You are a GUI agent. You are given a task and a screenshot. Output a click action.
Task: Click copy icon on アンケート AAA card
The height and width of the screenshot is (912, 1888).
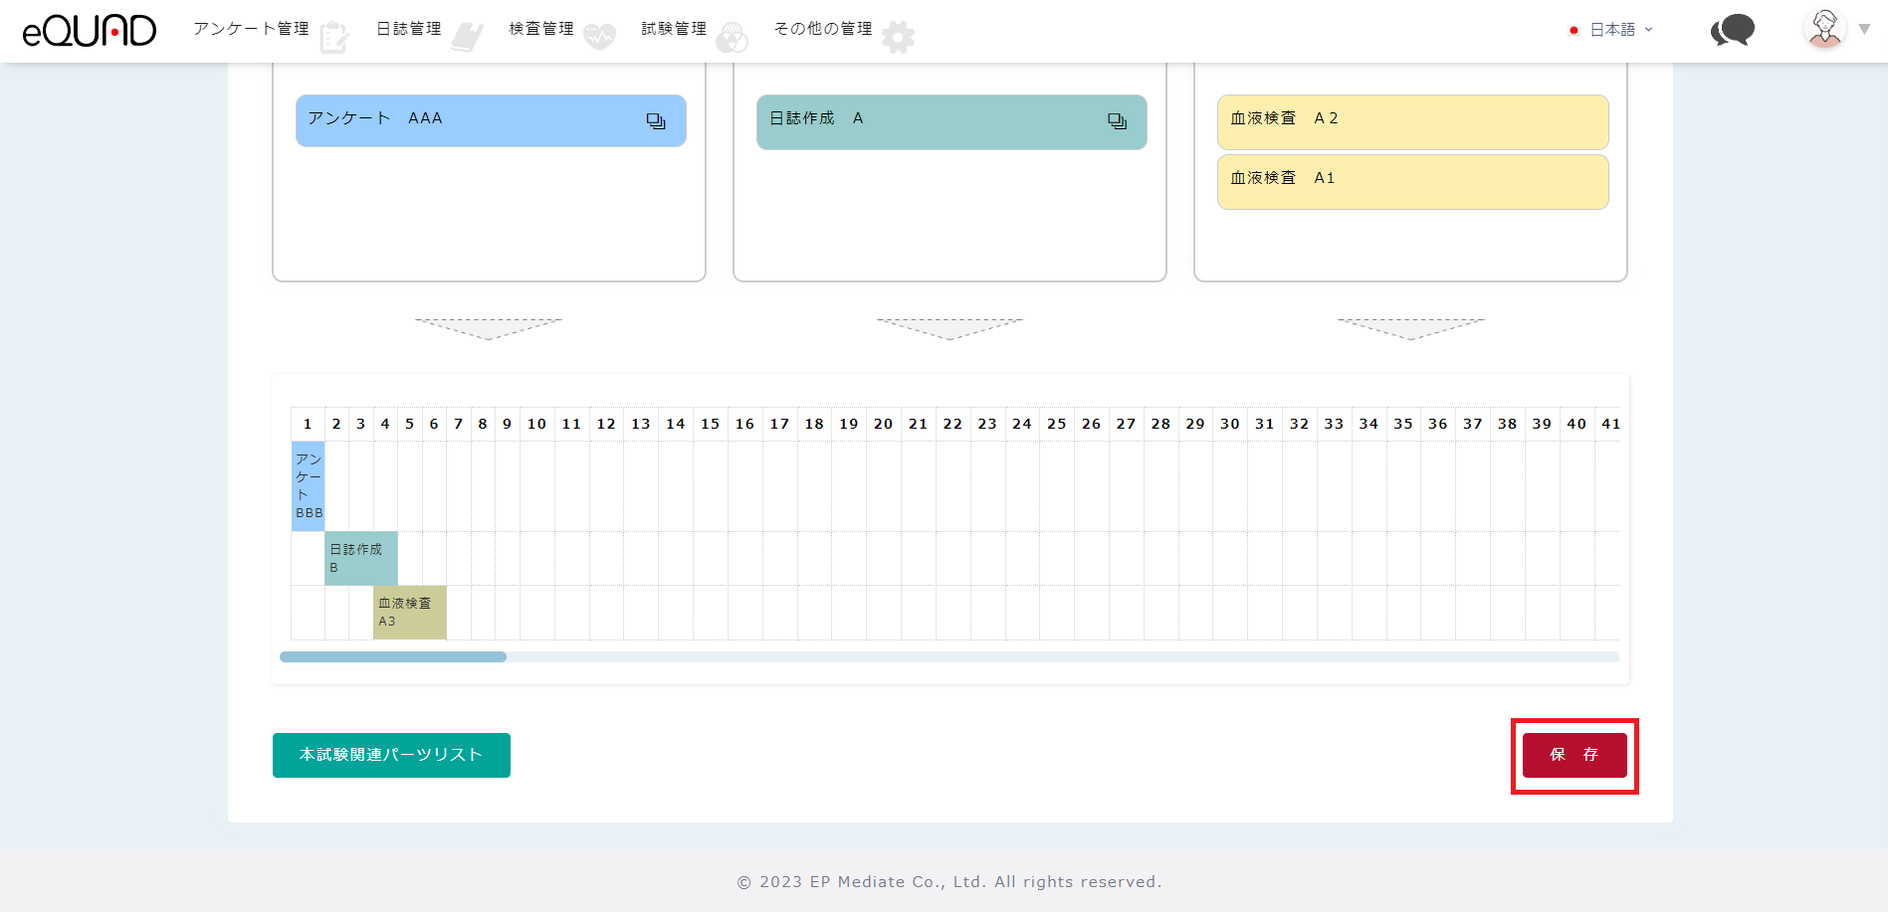pos(656,121)
